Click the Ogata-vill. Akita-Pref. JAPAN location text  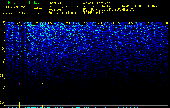coord(121,6)
